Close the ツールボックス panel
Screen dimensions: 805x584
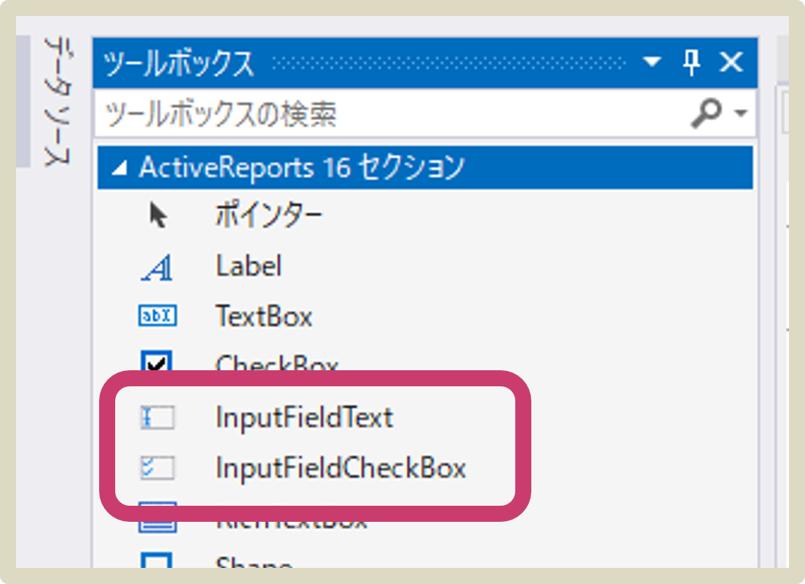[731, 62]
